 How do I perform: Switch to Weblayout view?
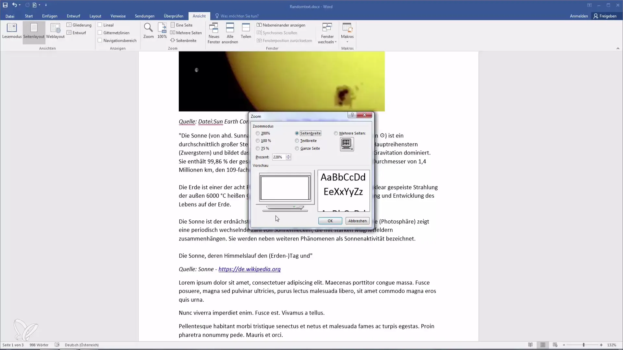(55, 31)
